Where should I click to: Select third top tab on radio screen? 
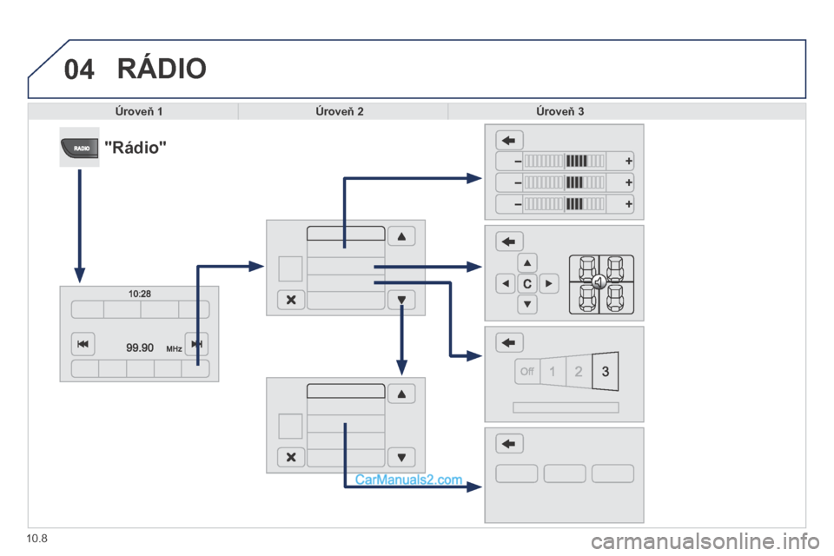pos(160,309)
